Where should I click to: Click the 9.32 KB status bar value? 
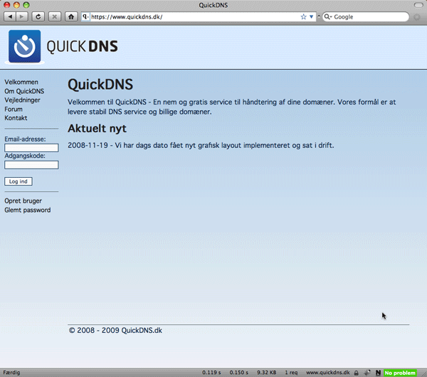tap(267, 372)
